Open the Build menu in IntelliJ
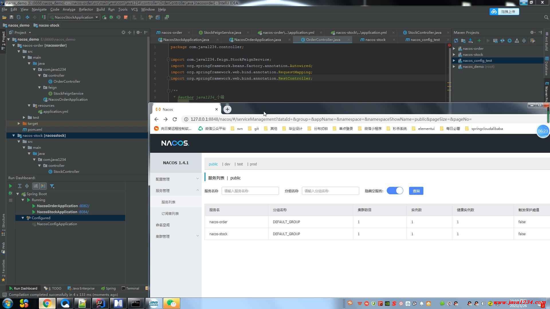Screen dimensions: 550x309 tap(101, 9)
